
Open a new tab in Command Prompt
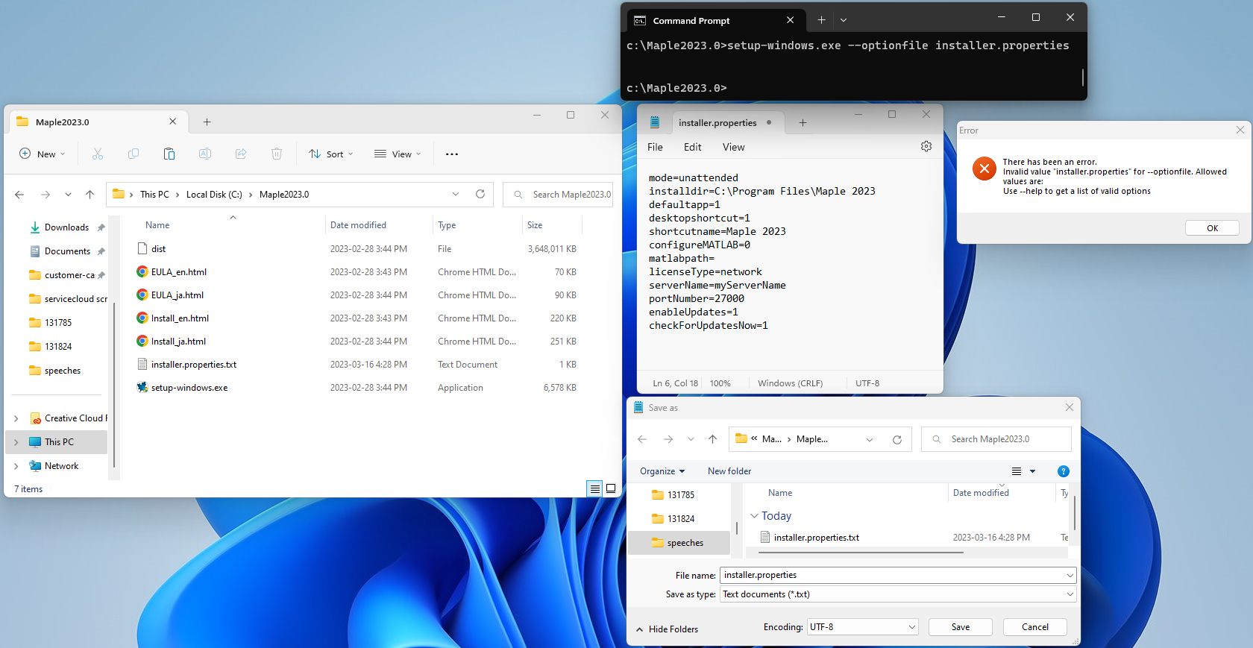coord(821,20)
